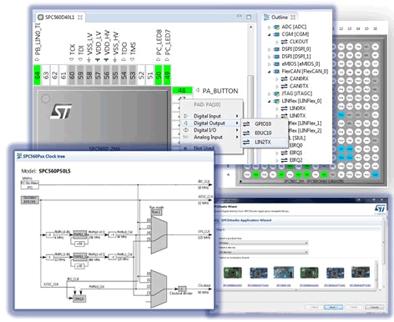394x322 pixels.
Task: Collapse the CGM [CGM] tree node
Action: (269, 35)
